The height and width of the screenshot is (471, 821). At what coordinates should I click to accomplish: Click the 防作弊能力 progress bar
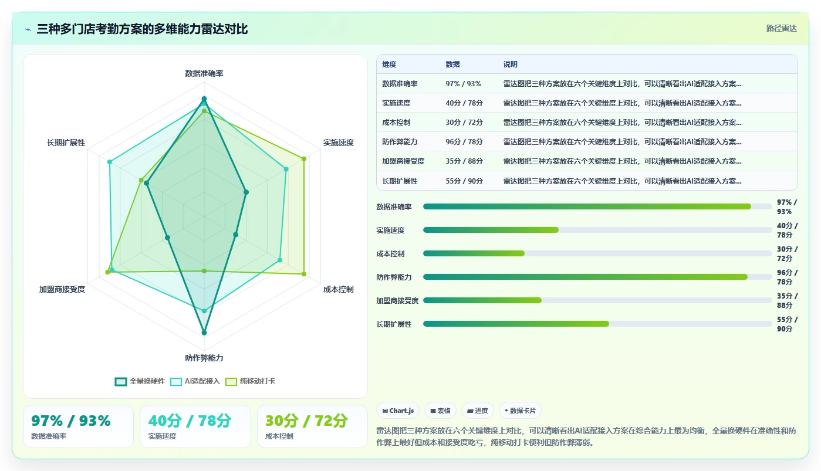[597, 277]
